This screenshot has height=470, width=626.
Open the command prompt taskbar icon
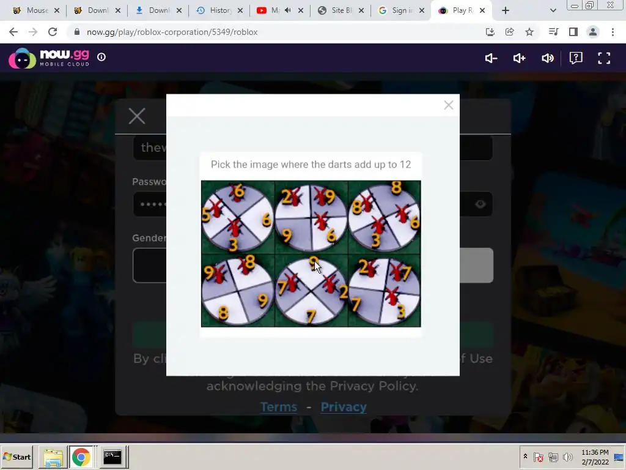pyautogui.click(x=112, y=457)
